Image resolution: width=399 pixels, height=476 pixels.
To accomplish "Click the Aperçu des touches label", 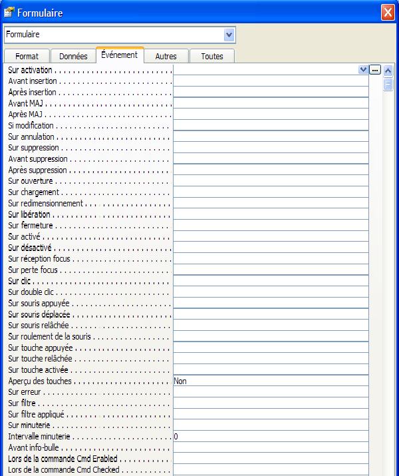I will 40,381.
